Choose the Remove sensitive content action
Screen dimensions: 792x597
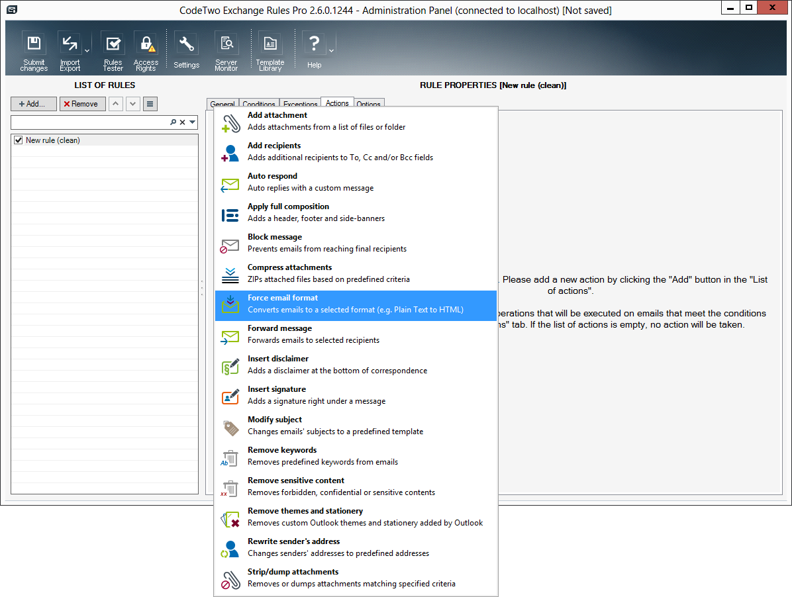356,486
